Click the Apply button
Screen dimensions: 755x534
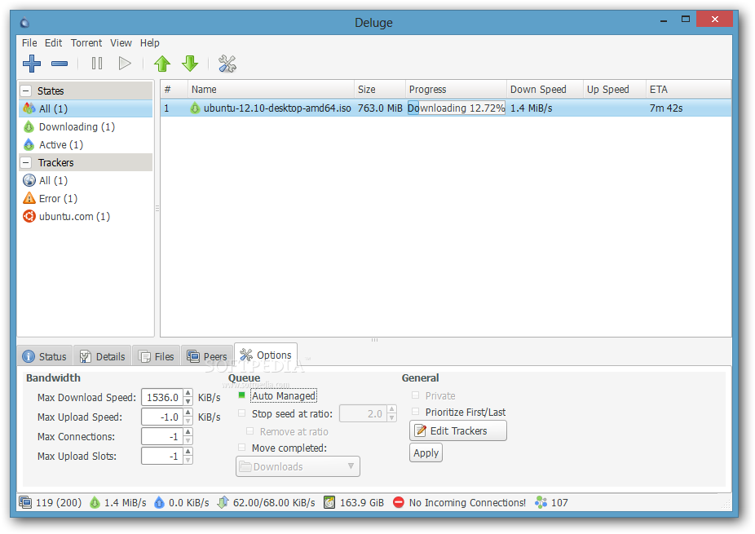[426, 452]
